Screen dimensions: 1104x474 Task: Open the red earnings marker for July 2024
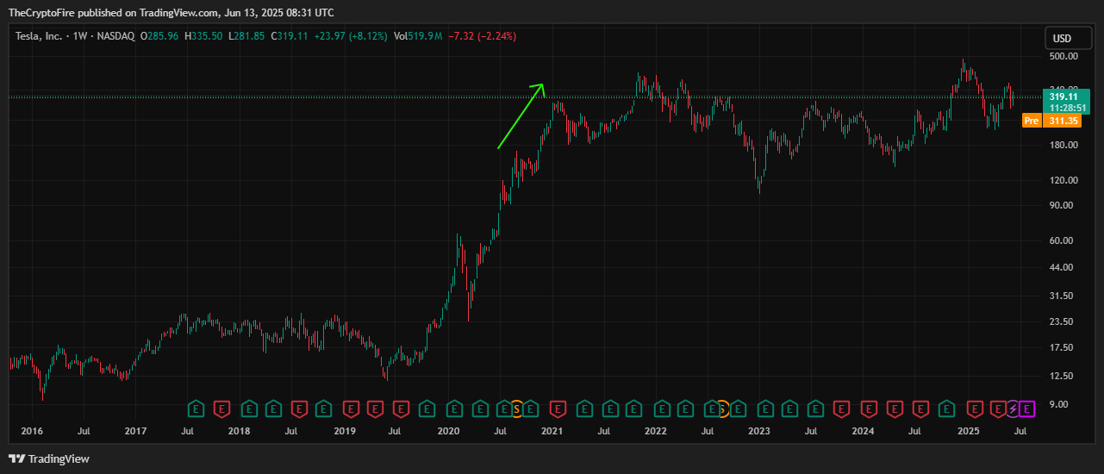921,409
